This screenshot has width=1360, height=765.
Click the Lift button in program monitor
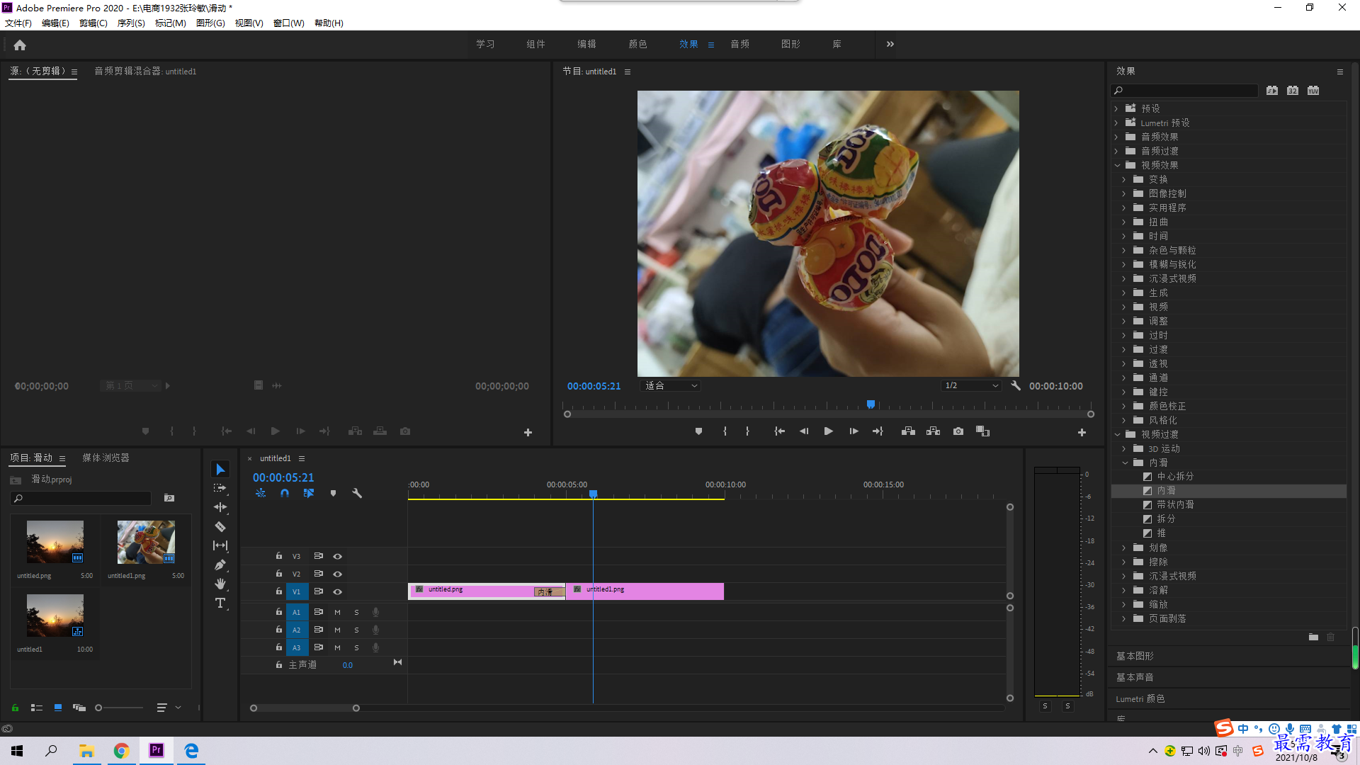(908, 431)
